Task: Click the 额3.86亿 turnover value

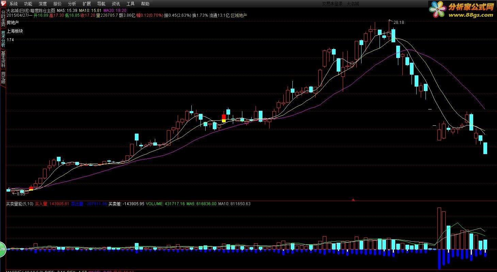Action: 127,15
